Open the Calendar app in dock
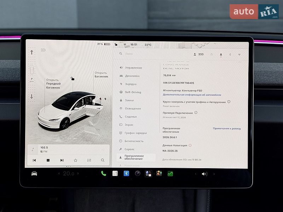 point(115,173)
